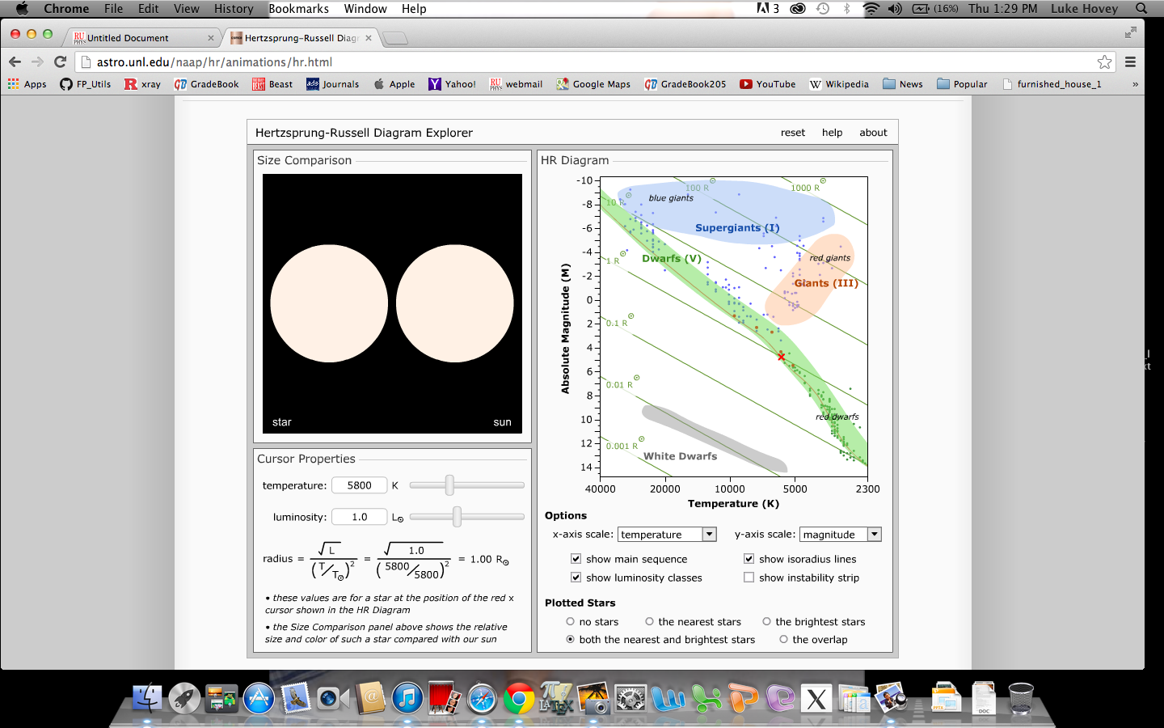Viewport: 1164px width, 728px height.
Task: Open the Edit menu
Action: tap(148, 8)
